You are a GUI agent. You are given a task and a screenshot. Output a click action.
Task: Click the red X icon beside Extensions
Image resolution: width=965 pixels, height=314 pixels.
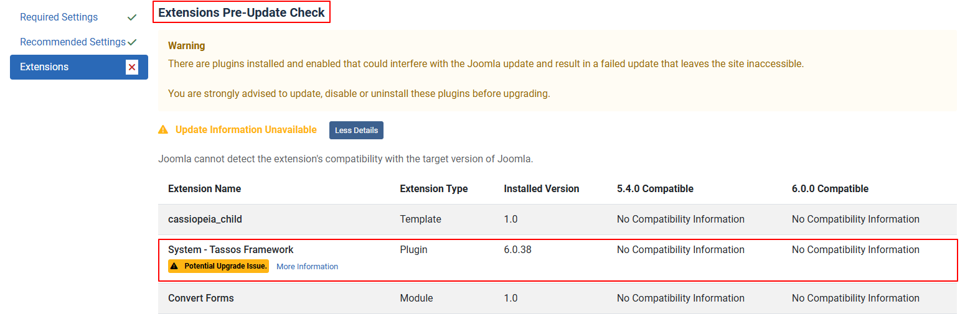click(x=131, y=67)
